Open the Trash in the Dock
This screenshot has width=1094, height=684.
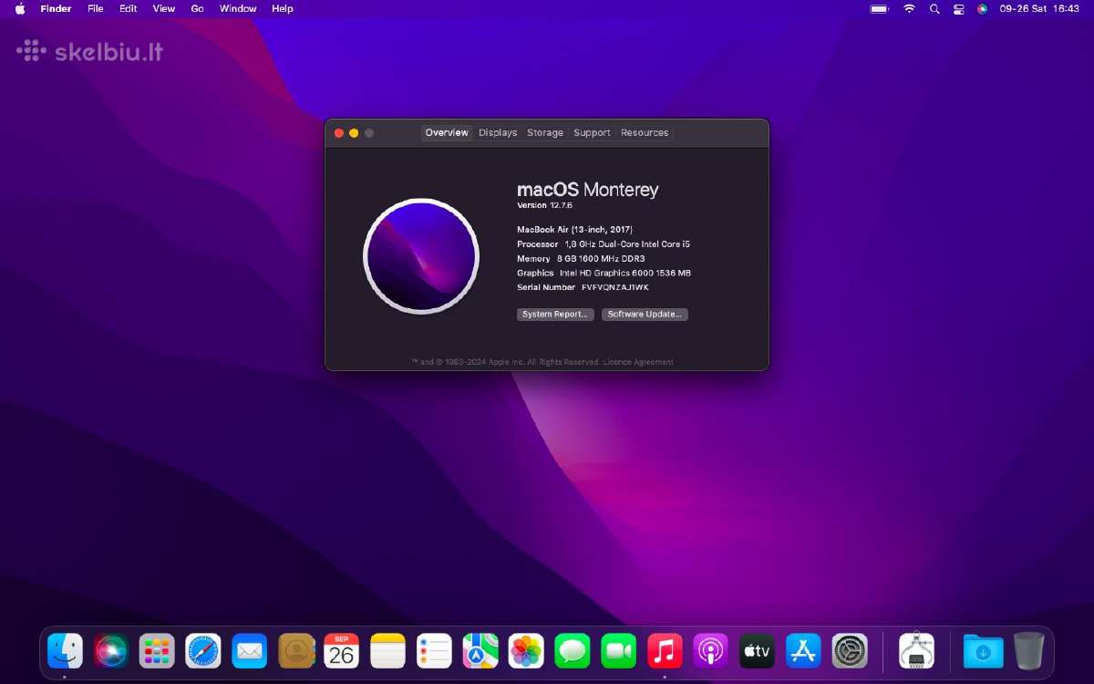[x=1029, y=651]
